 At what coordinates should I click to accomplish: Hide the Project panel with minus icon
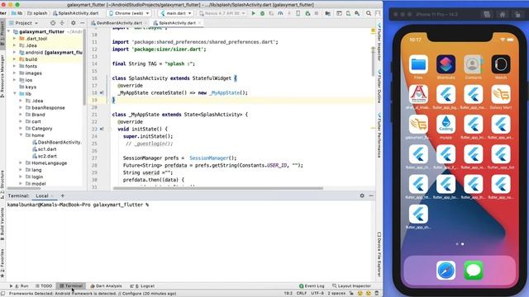[x=83, y=23]
